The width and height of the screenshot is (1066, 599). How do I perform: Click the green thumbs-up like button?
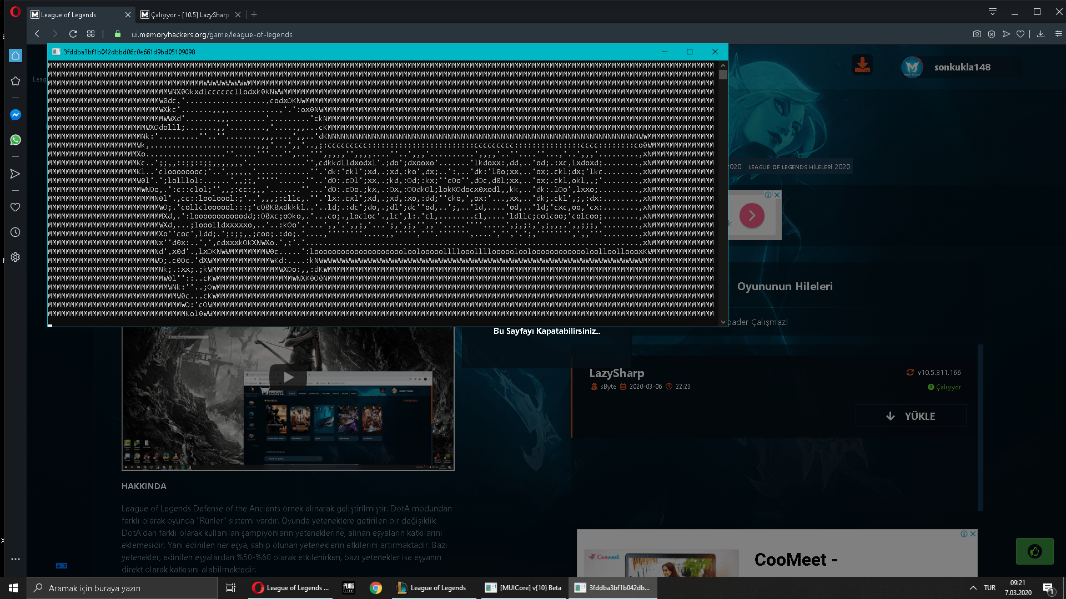pyautogui.click(x=1035, y=551)
